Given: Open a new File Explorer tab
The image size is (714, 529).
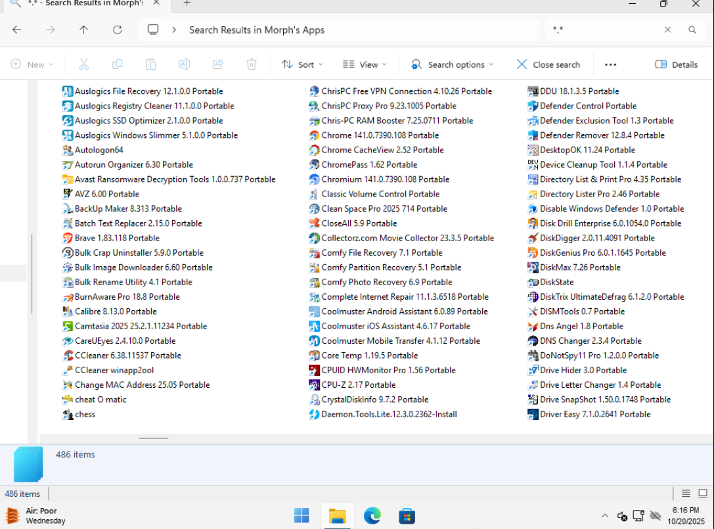Looking at the screenshot, I should [187, 3].
